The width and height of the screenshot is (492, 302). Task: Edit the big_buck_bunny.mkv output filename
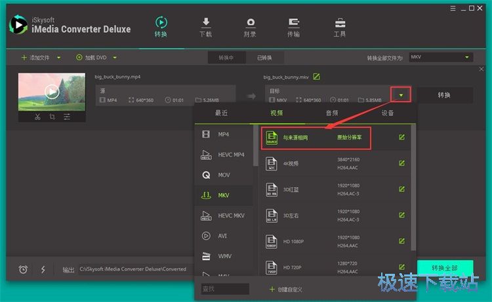[x=317, y=77]
